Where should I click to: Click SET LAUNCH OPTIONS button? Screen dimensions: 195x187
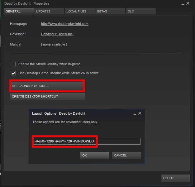click(47, 86)
